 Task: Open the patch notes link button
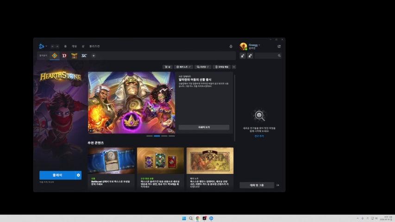click(183, 67)
